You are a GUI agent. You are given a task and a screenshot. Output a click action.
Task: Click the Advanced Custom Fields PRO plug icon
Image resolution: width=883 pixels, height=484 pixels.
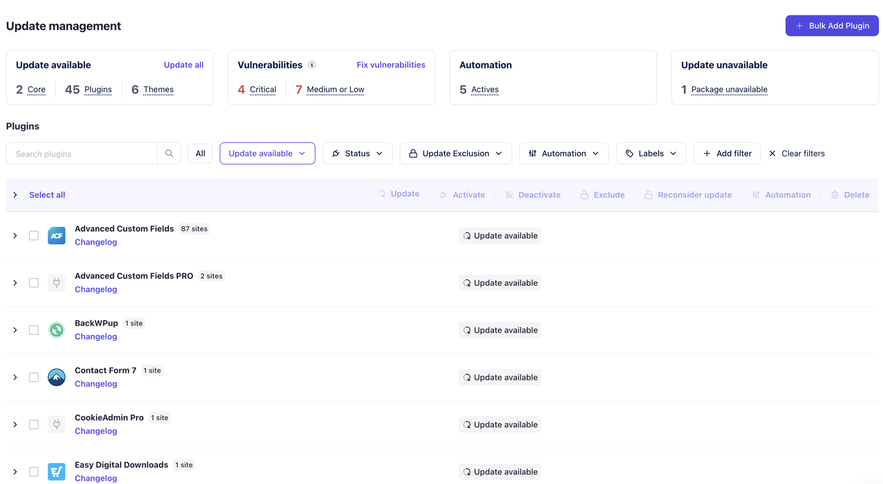(56, 283)
